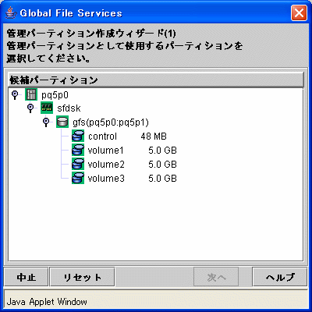Click the volume1 disk icon

78,150
